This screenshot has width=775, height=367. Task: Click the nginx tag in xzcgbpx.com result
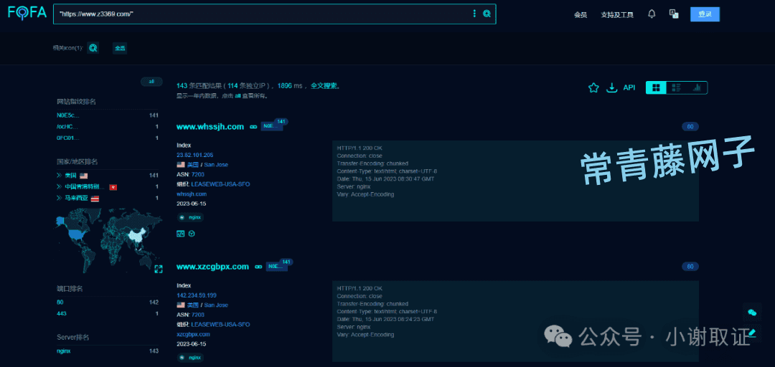[190, 357]
